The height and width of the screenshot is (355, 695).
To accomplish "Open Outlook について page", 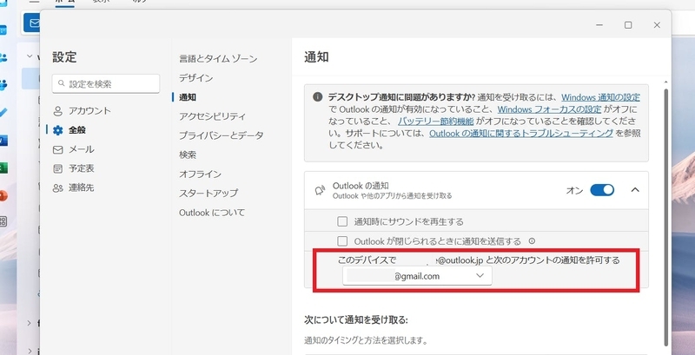I will coord(212,213).
